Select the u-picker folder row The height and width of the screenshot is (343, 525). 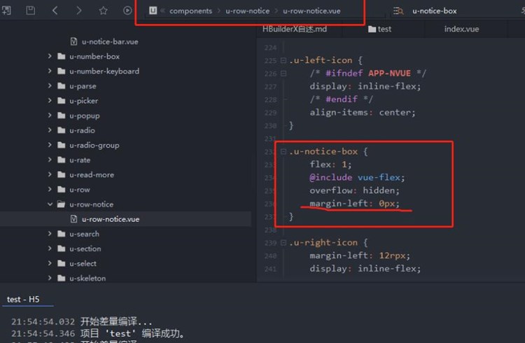point(84,100)
